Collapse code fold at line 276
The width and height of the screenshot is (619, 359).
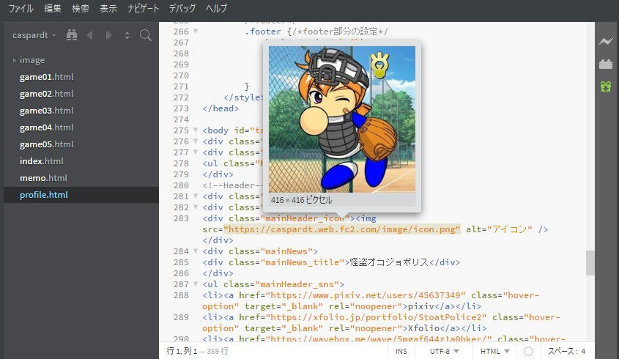pos(196,141)
